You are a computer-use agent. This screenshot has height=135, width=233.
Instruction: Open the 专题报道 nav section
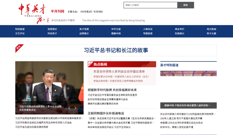click(x=148, y=33)
